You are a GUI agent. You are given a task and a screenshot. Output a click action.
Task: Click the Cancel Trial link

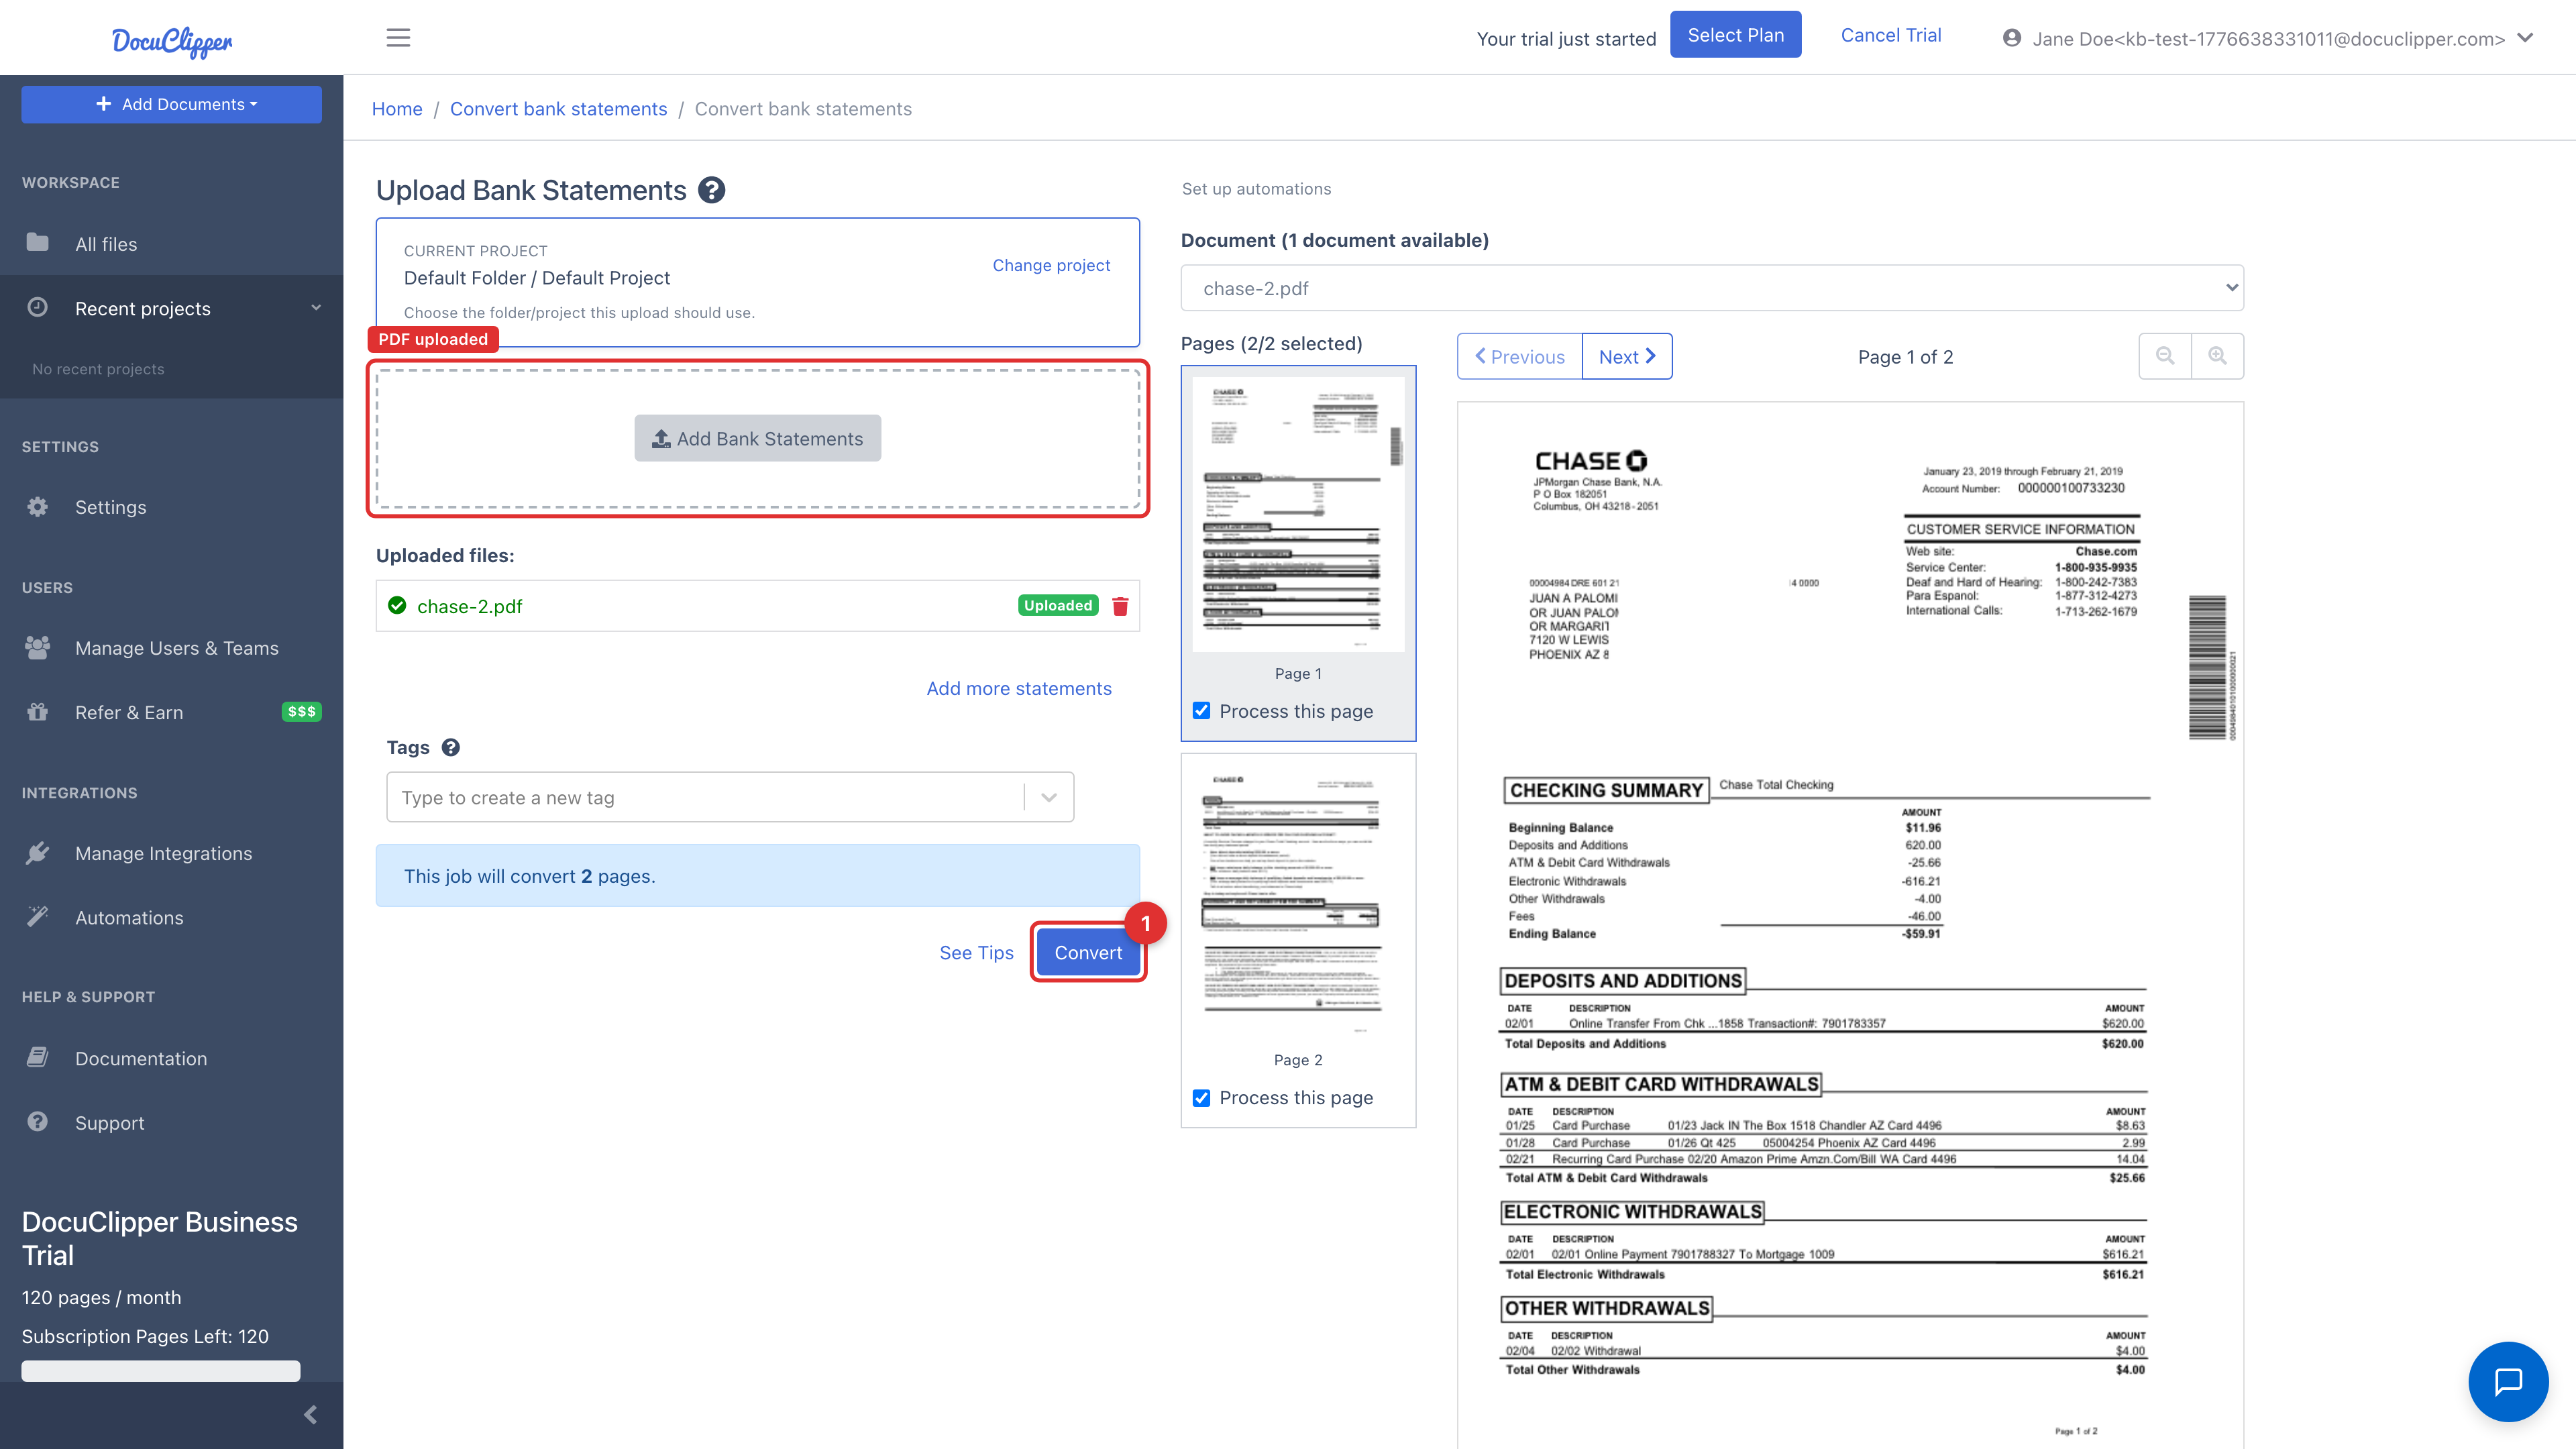pyautogui.click(x=1891, y=35)
